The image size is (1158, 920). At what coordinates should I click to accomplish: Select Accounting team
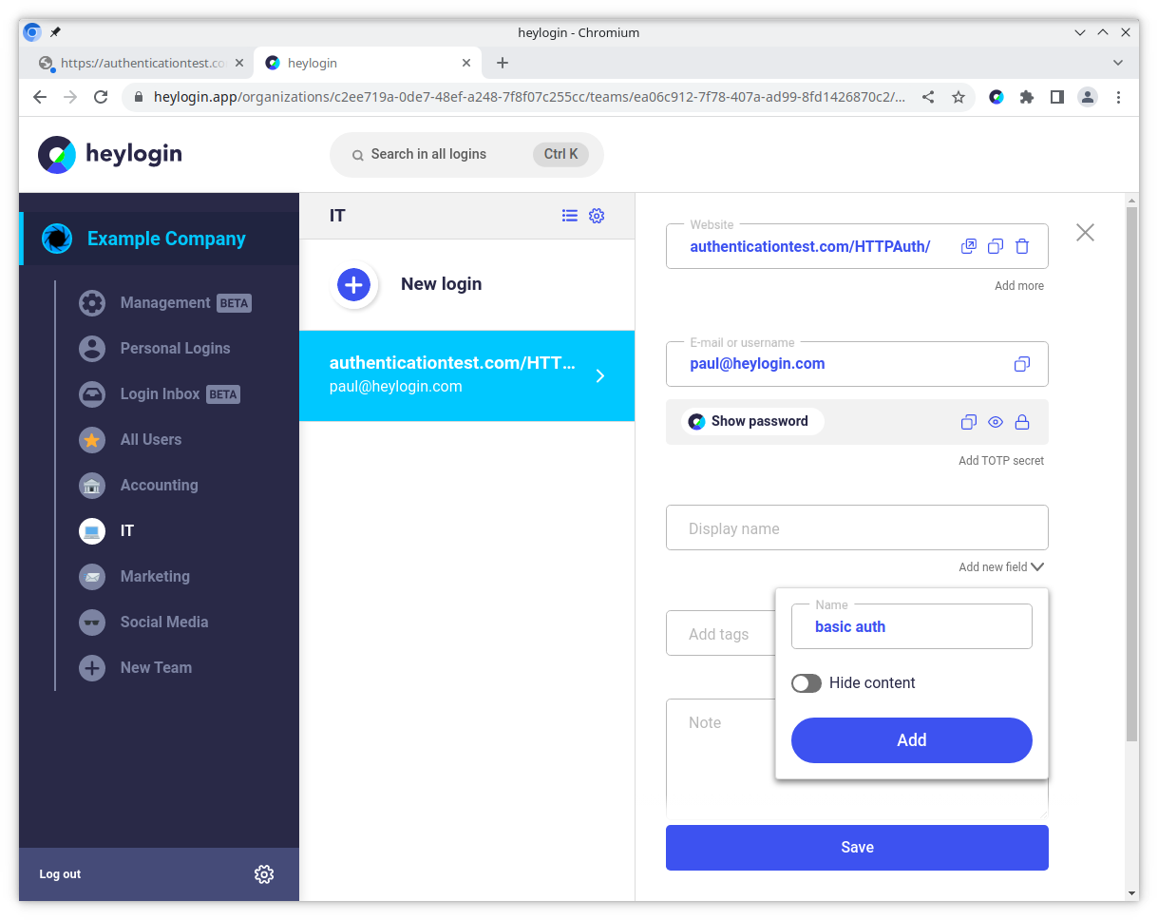coord(159,486)
